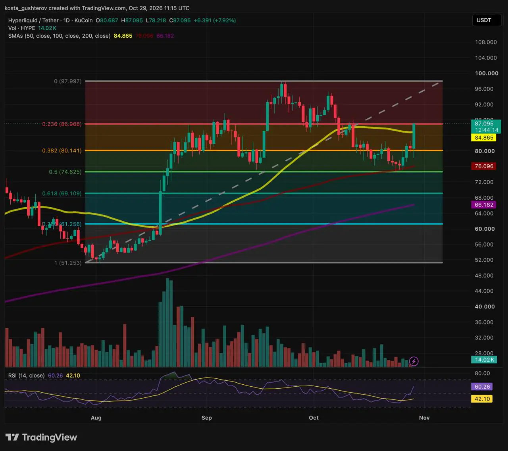Click the TradingView logo at bottom left
The image size is (508, 451).
click(41, 438)
